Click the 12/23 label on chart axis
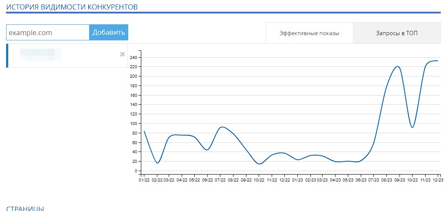 tap(438, 180)
